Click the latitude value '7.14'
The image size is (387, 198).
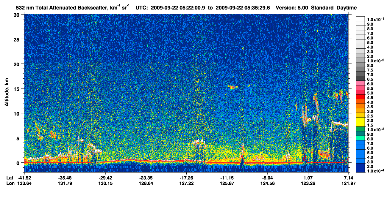click(x=348, y=178)
